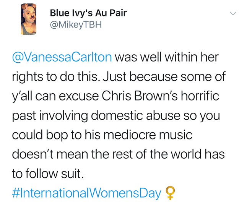
Task: Click the text "rights to do this."
Action: (x=57, y=77)
